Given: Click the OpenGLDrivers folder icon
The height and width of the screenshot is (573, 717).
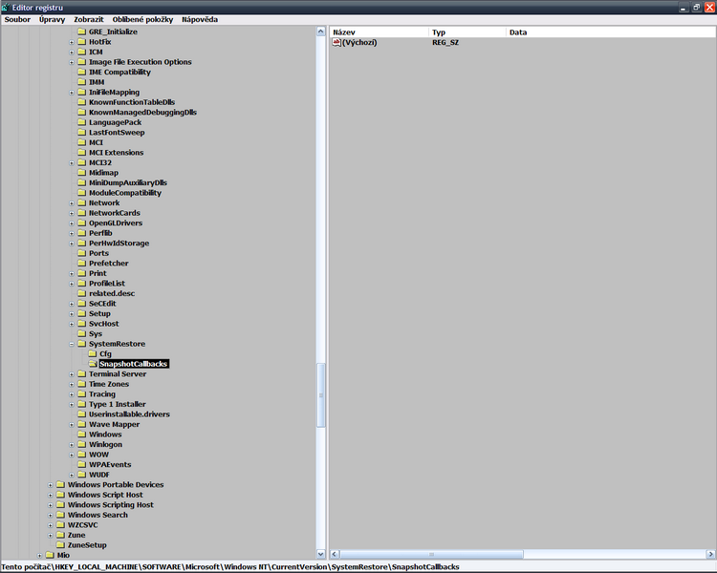Looking at the screenshot, I should 82,223.
